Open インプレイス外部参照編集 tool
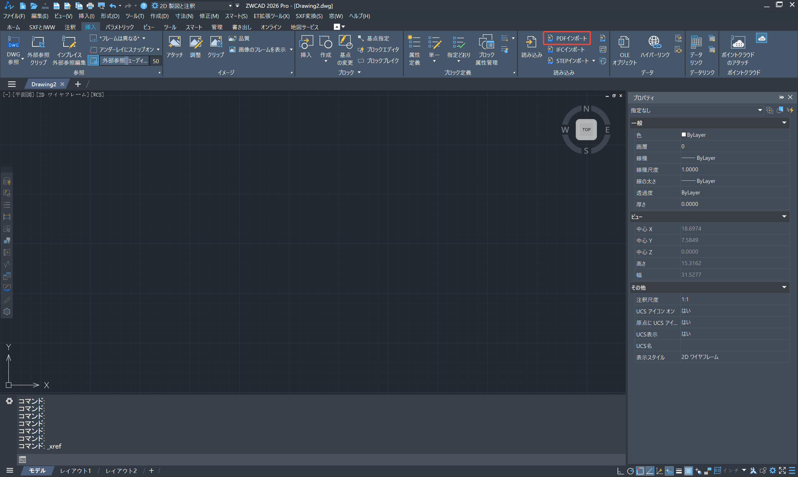 click(69, 50)
